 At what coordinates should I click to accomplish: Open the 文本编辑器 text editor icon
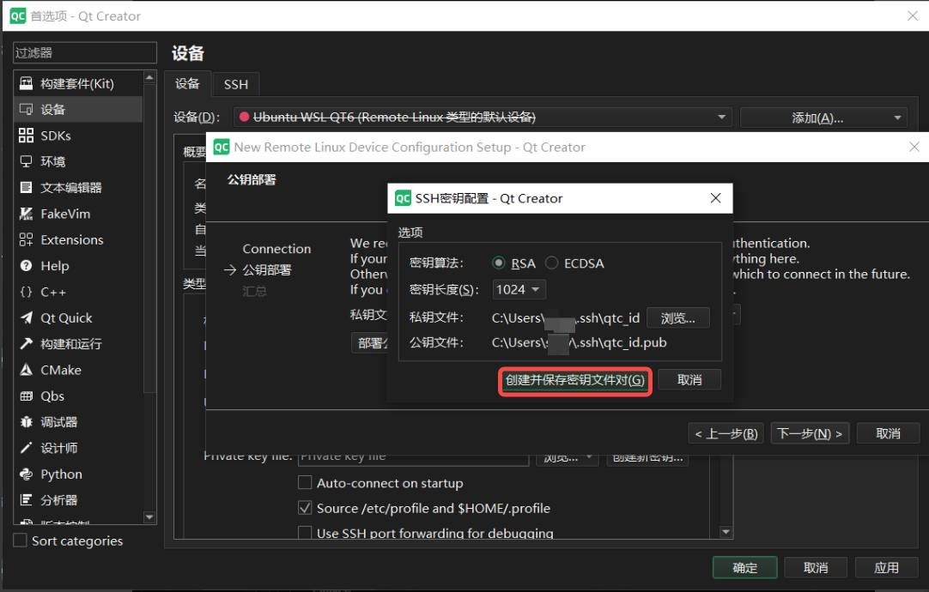[x=26, y=188]
